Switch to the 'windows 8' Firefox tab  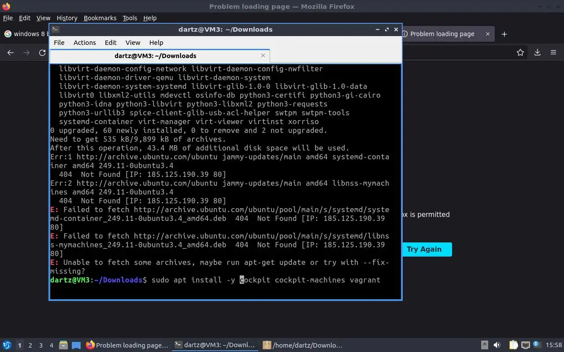click(x=26, y=34)
